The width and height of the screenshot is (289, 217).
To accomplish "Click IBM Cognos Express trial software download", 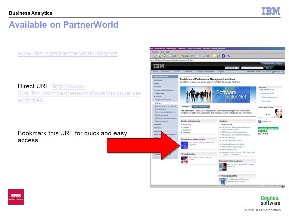I will [241, 165].
